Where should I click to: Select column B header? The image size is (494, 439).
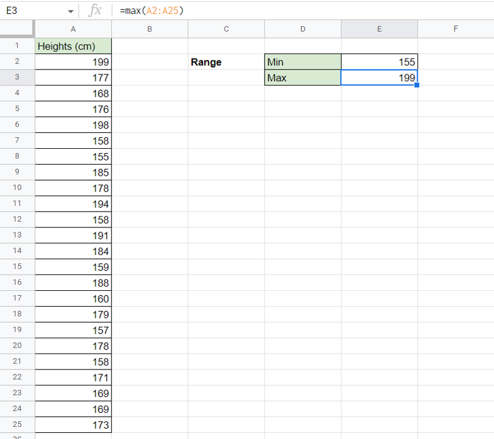149,29
